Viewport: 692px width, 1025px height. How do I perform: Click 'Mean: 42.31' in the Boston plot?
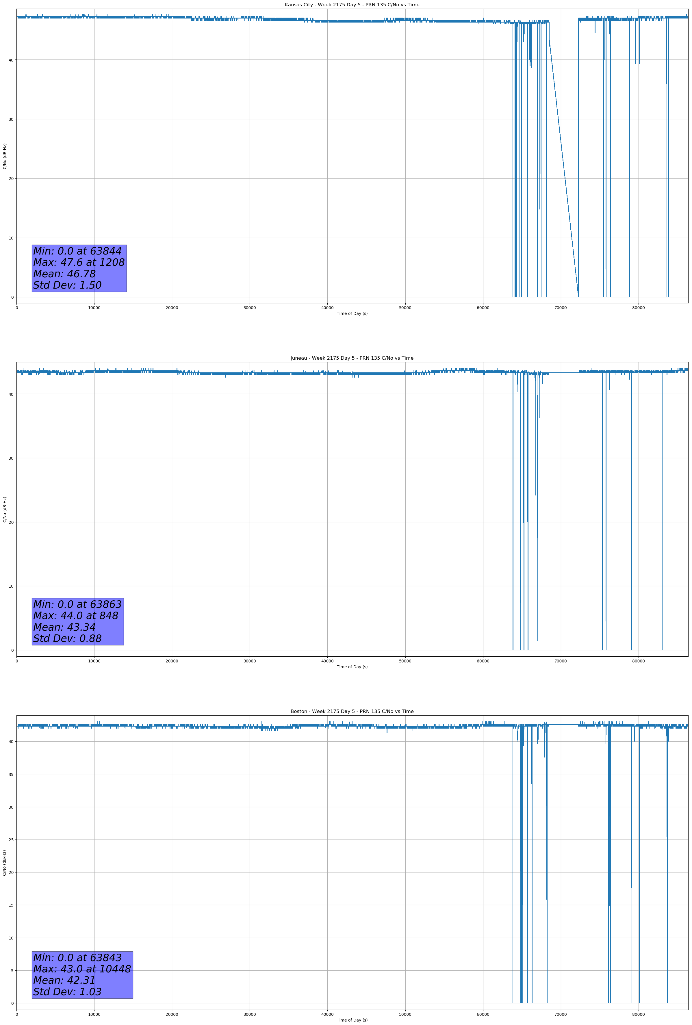pos(64,980)
